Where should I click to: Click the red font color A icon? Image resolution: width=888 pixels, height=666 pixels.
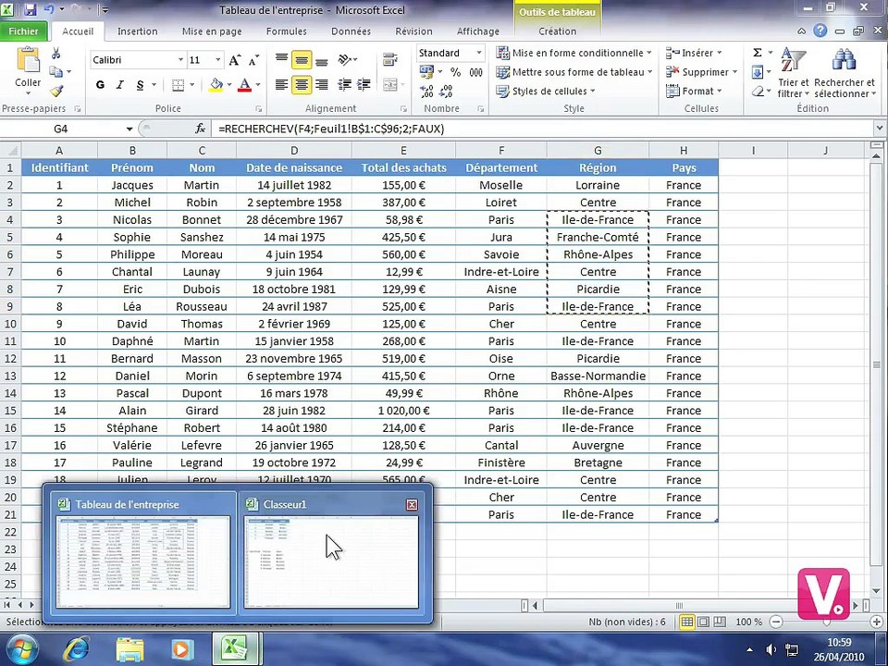tap(244, 85)
